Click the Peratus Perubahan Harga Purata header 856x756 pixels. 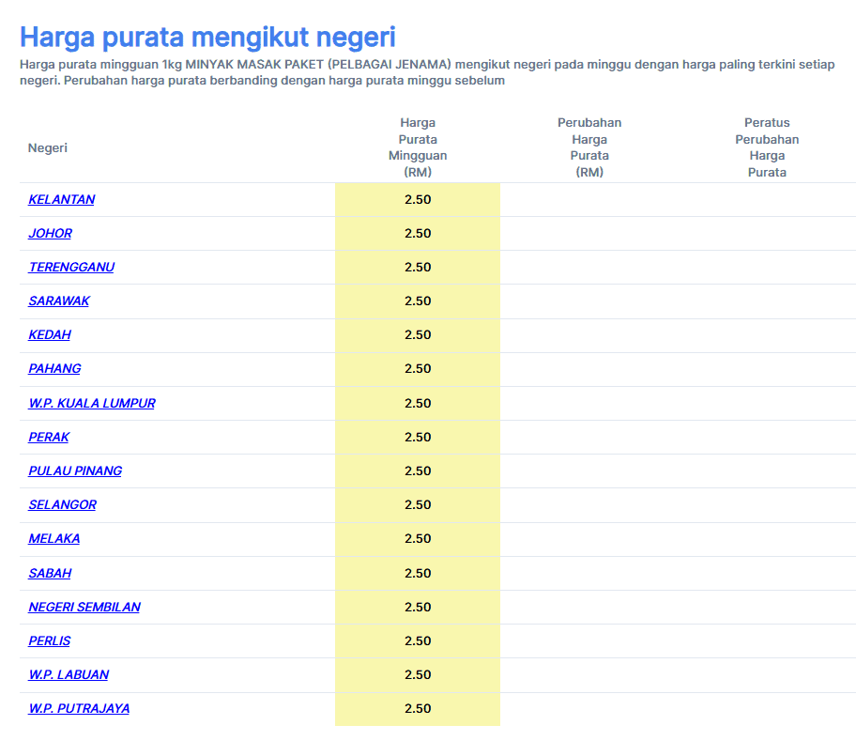767,147
